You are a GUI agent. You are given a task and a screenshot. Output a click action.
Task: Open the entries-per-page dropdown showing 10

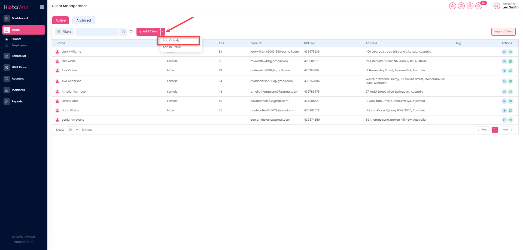click(x=73, y=130)
